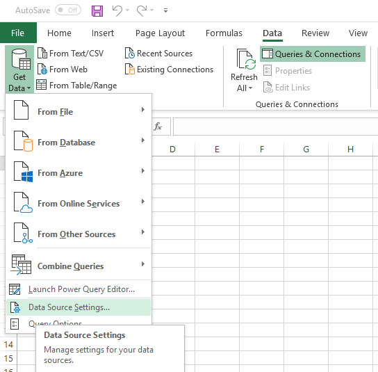This screenshot has height=372, width=378.
Task: Click the From Text/CSV icon
Action: (x=42, y=53)
